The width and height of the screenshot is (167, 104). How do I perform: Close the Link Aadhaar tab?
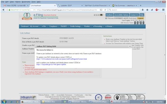click(x=55, y=6)
